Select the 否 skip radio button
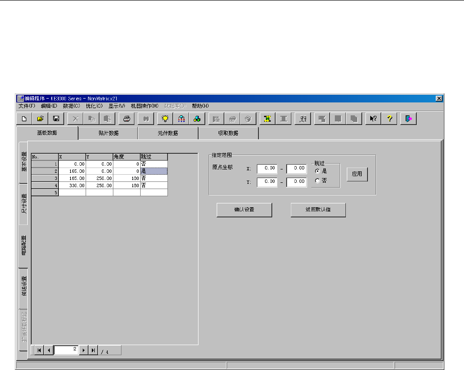Screen dimensions: 464x370 click(x=317, y=180)
